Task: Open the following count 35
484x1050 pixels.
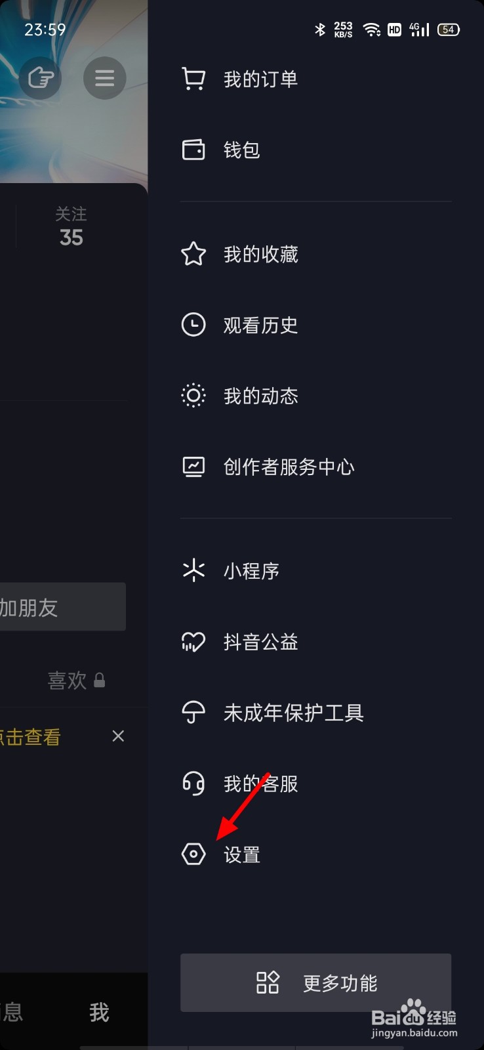Action: [71, 227]
